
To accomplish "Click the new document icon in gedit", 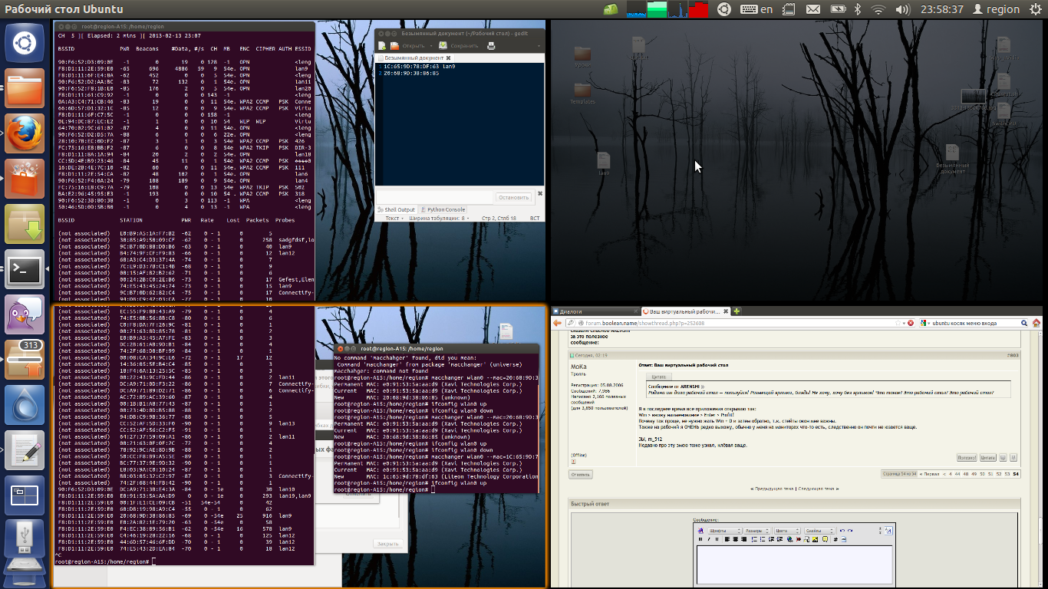I will tap(381, 46).
